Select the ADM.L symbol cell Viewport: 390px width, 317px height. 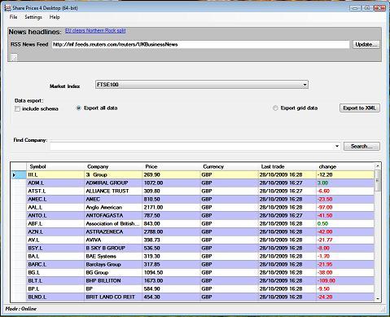tap(55, 183)
